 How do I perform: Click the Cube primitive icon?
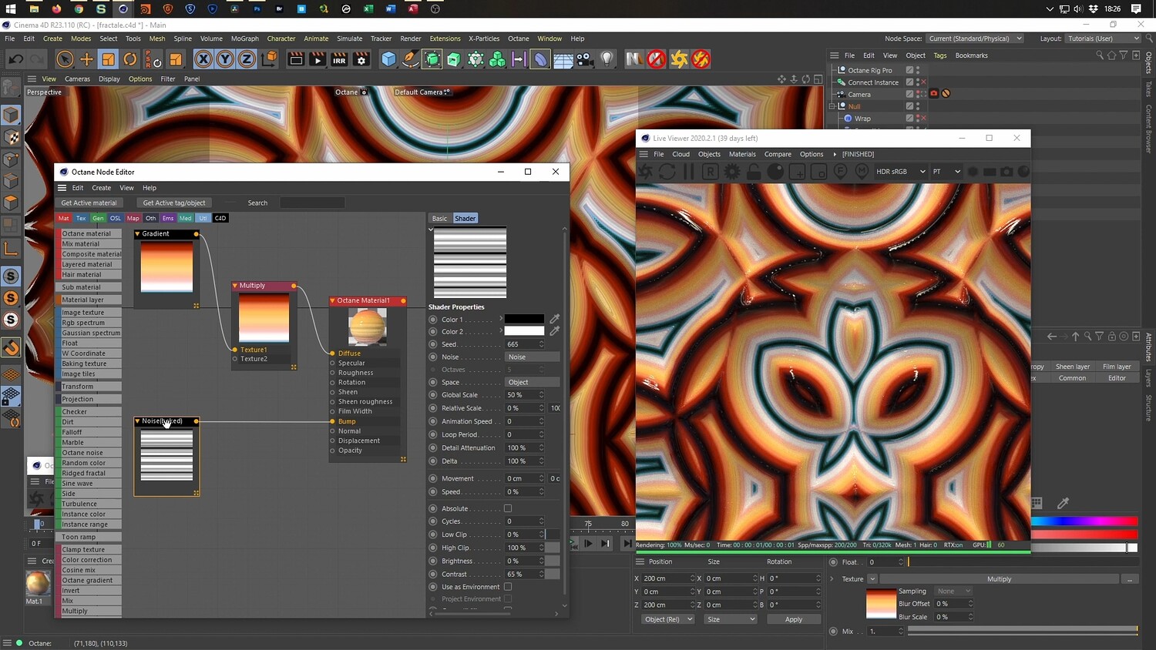click(x=388, y=59)
